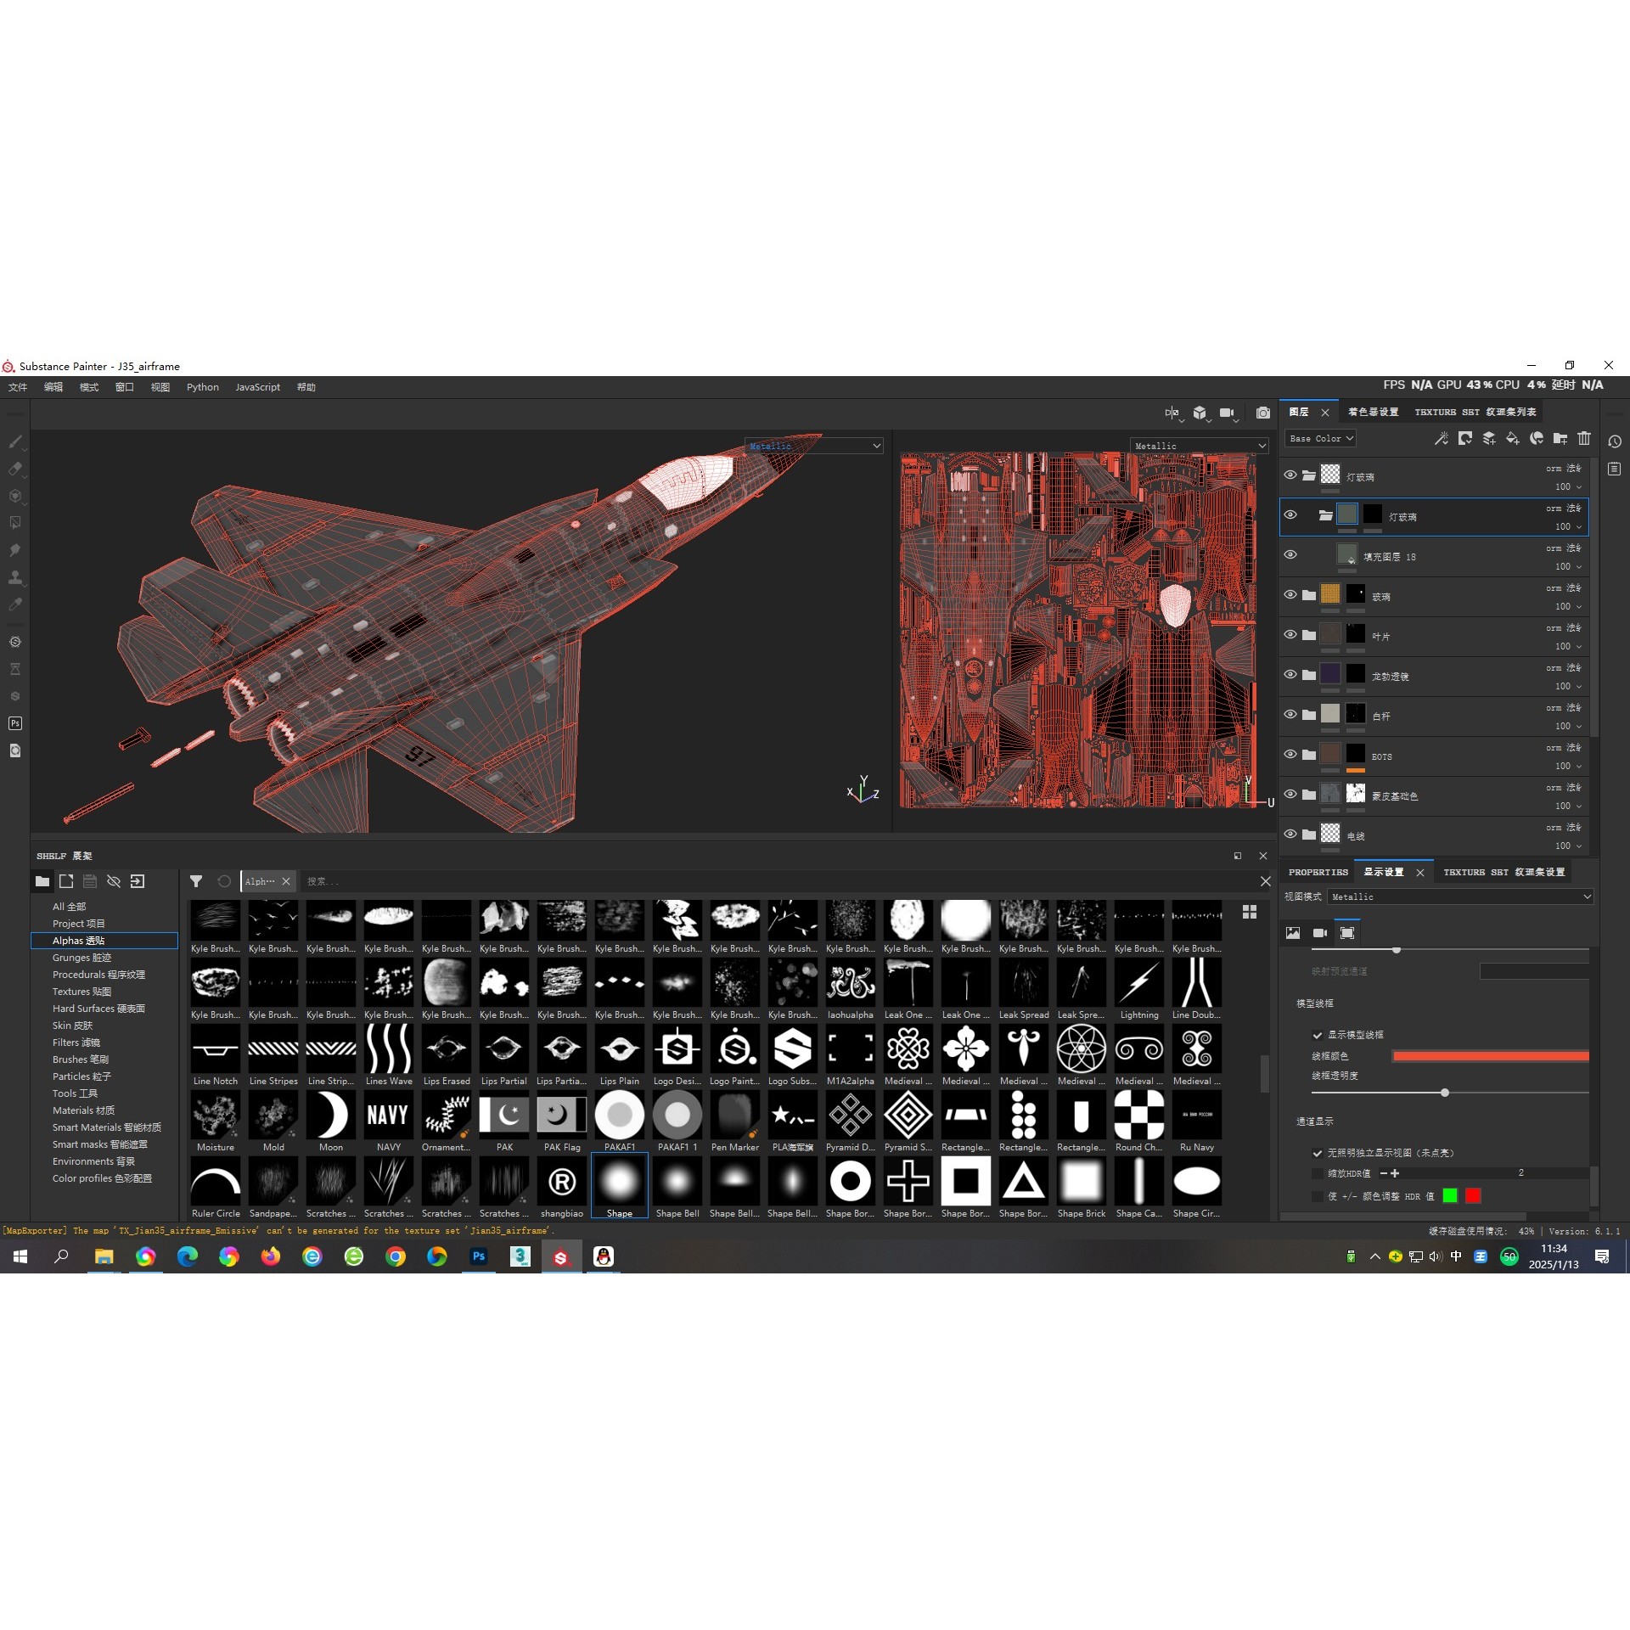
Task: Select the Polygon Fill tool
Action: tap(15, 522)
